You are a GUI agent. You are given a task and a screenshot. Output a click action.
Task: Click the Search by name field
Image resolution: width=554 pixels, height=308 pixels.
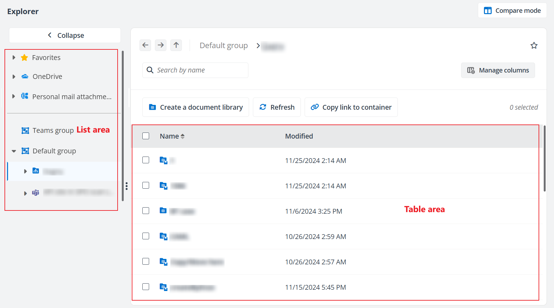click(199, 70)
